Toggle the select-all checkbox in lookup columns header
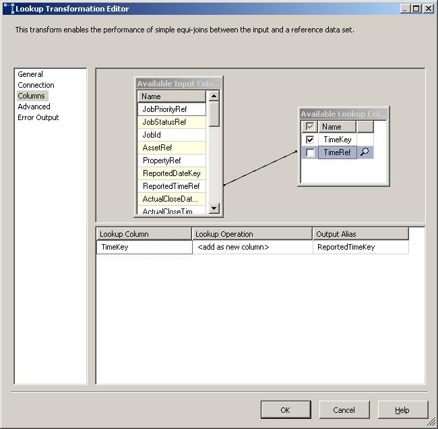Viewport: 438px width, 429px height. [x=310, y=127]
